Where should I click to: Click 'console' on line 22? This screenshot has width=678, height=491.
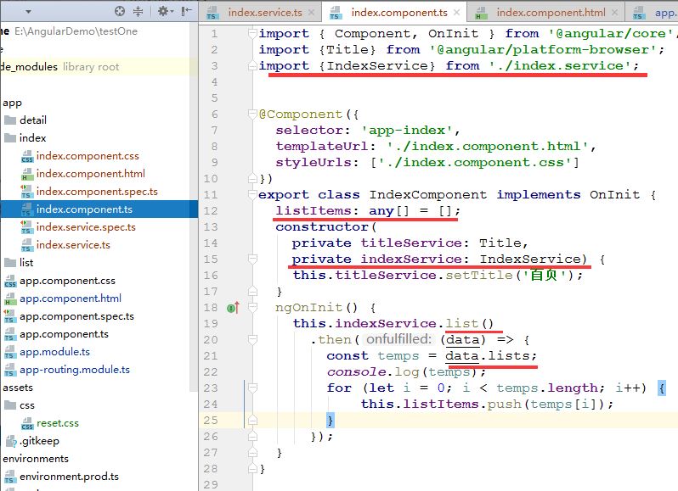(x=356, y=371)
